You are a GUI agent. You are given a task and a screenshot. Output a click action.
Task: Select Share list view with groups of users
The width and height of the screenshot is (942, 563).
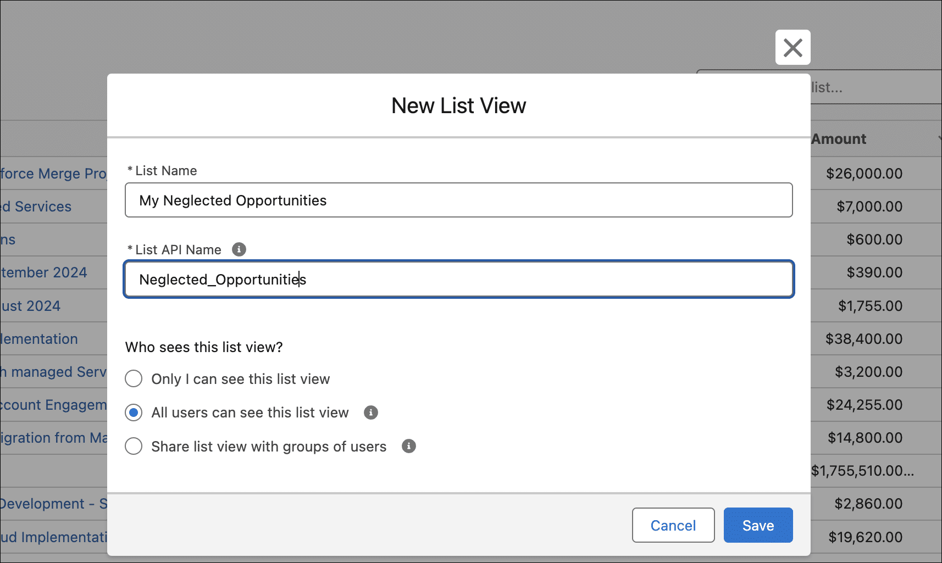tap(134, 446)
